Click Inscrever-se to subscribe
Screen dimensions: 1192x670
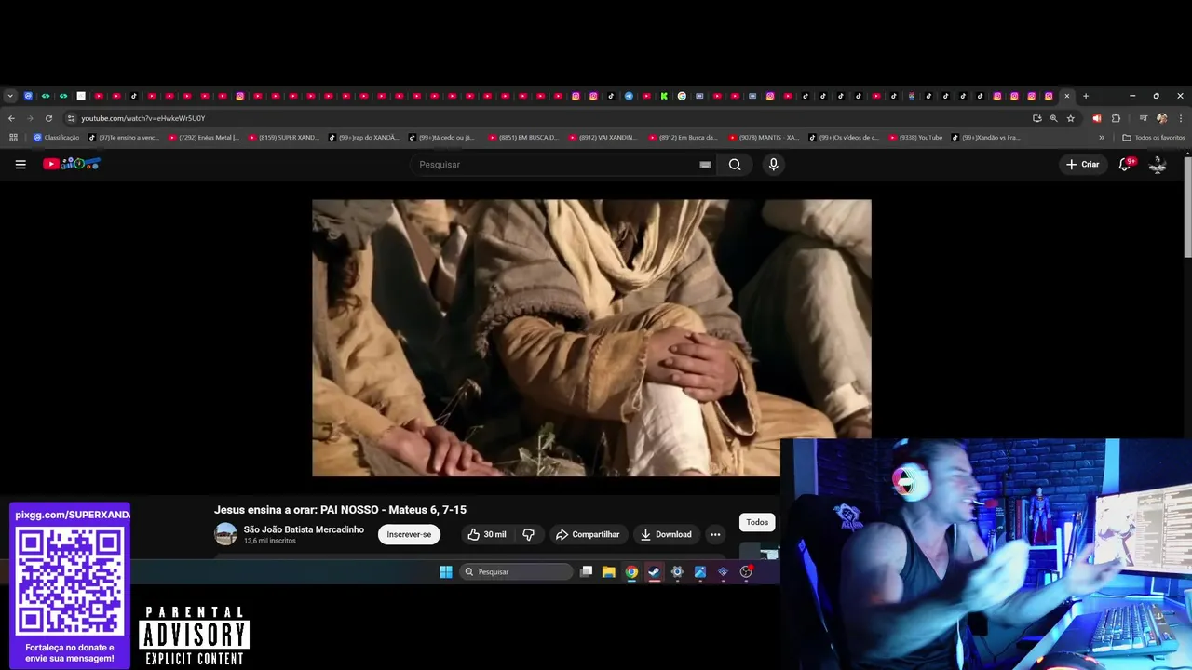[x=409, y=534]
